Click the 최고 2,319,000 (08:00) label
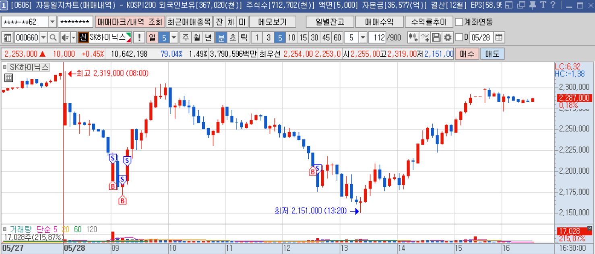This screenshot has height=254, width=595. tap(112, 74)
